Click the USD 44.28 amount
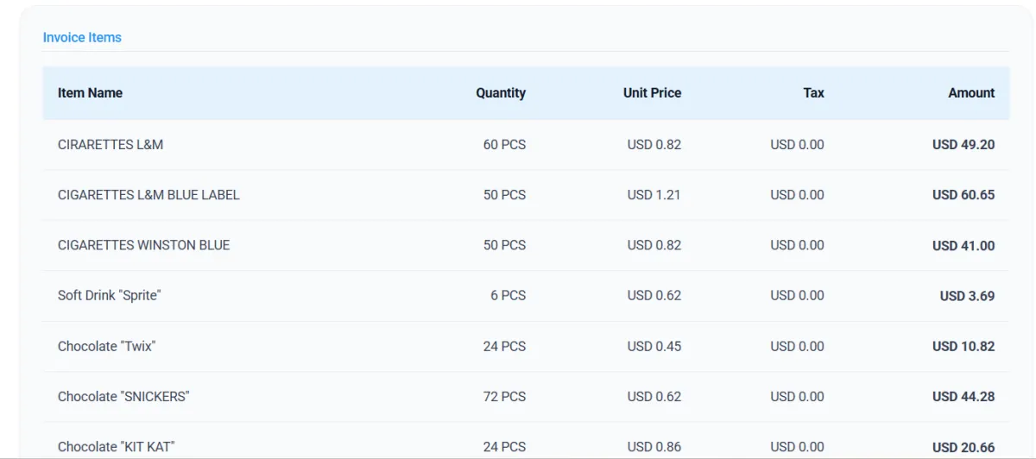Screen dimensions: 1036x459 (x=963, y=397)
